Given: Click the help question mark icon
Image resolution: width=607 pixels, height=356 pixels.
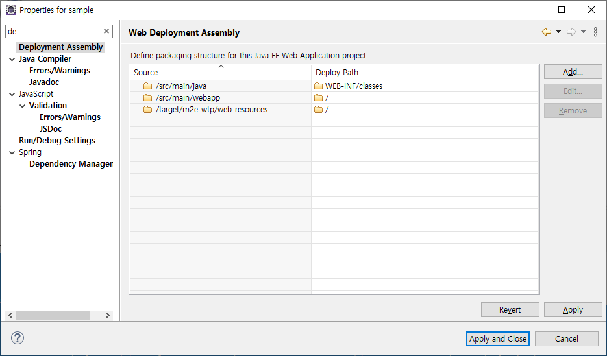Looking at the screenshot, I should [18, 338].
